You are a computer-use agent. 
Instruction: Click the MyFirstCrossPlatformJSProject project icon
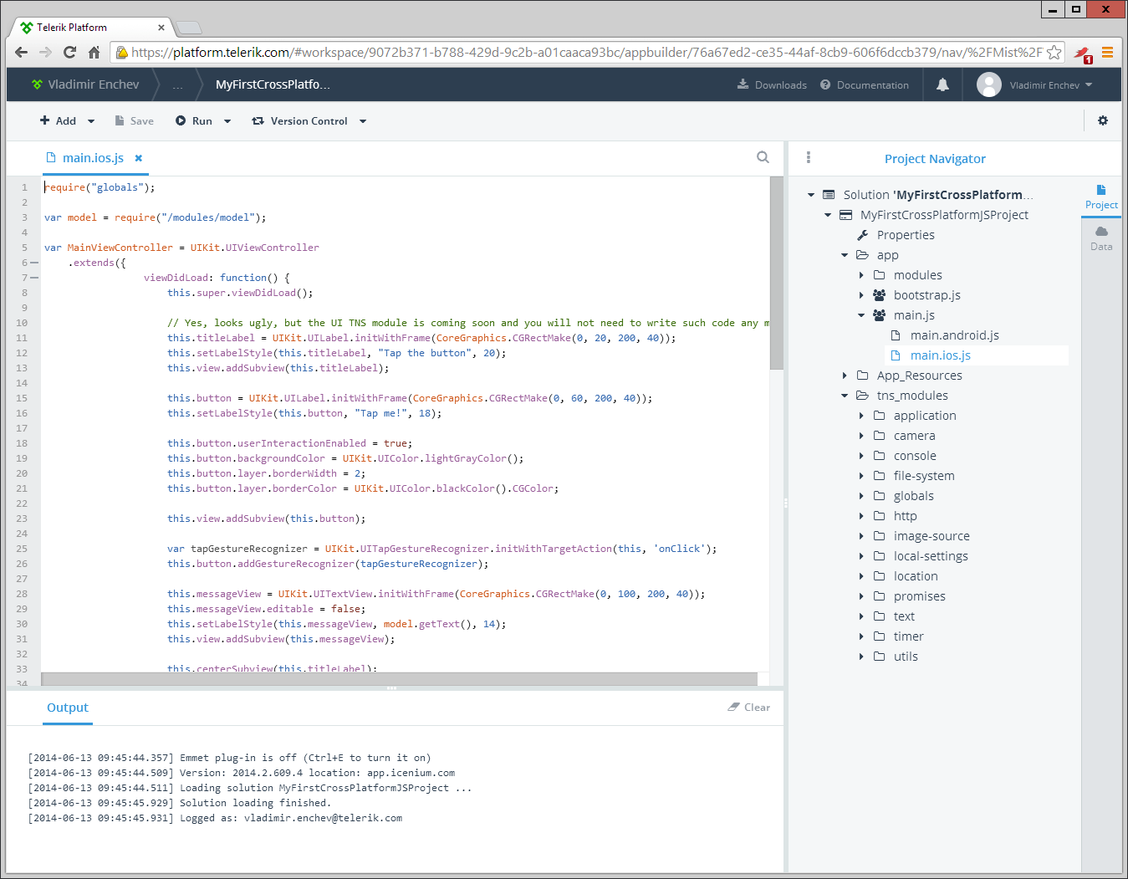tap(845, 215)
